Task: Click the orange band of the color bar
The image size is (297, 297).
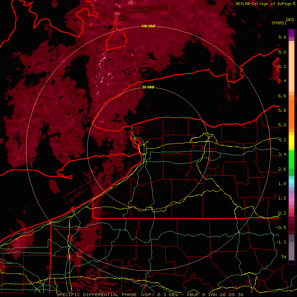Action: click(291, 112)
